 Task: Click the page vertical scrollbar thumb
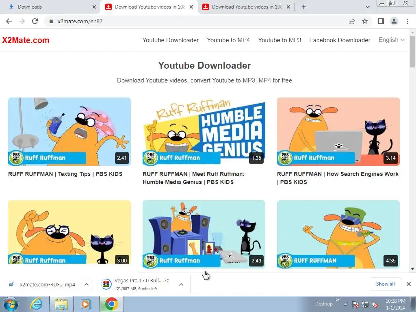coord(413,52)
